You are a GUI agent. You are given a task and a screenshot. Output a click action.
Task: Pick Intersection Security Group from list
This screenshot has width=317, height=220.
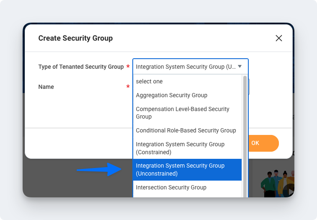[x=171, y=187]
